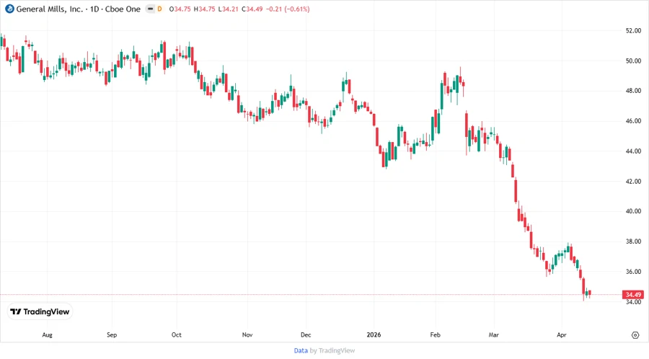Screen dimensions: 649x359
Task: Click the −0.21 (−0.61%) change value
Action: click(x=288, y=9)
